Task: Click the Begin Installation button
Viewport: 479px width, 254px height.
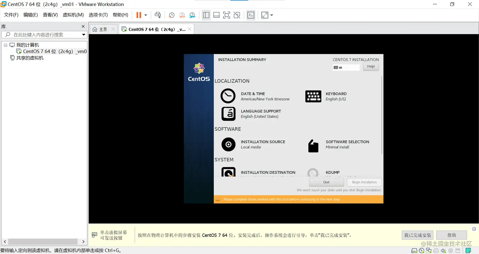Action: point(364,182)
